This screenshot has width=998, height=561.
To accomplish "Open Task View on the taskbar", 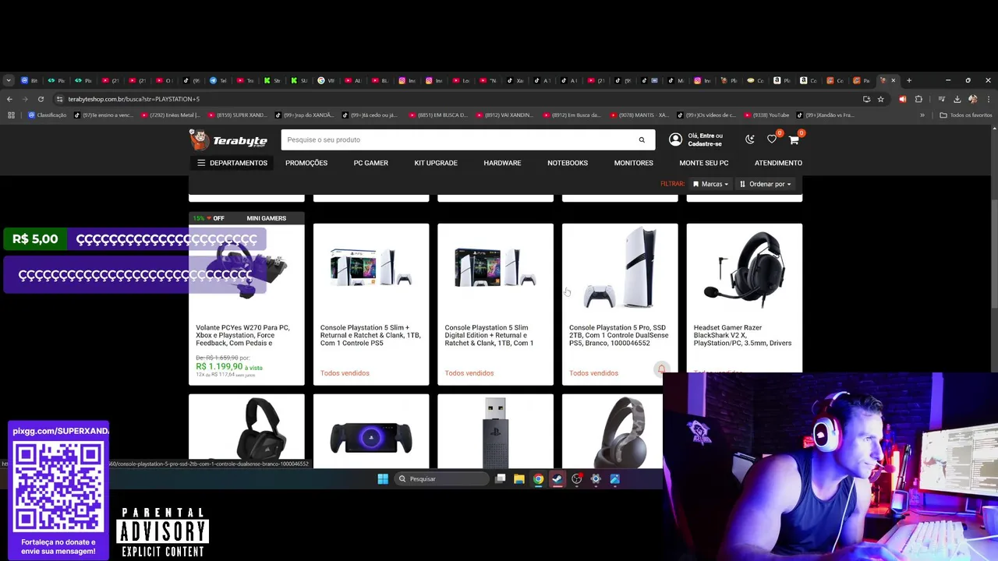I will coord(501,478).
